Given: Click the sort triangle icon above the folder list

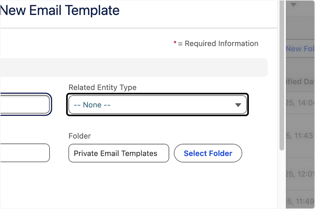Looking at the screenshot, I should (x=293, y=4).
